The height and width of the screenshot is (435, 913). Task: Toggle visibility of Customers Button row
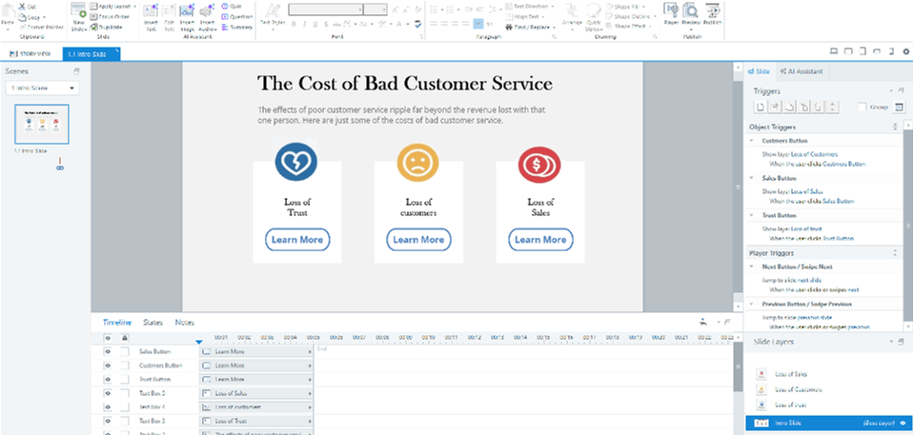pos(108,366)
